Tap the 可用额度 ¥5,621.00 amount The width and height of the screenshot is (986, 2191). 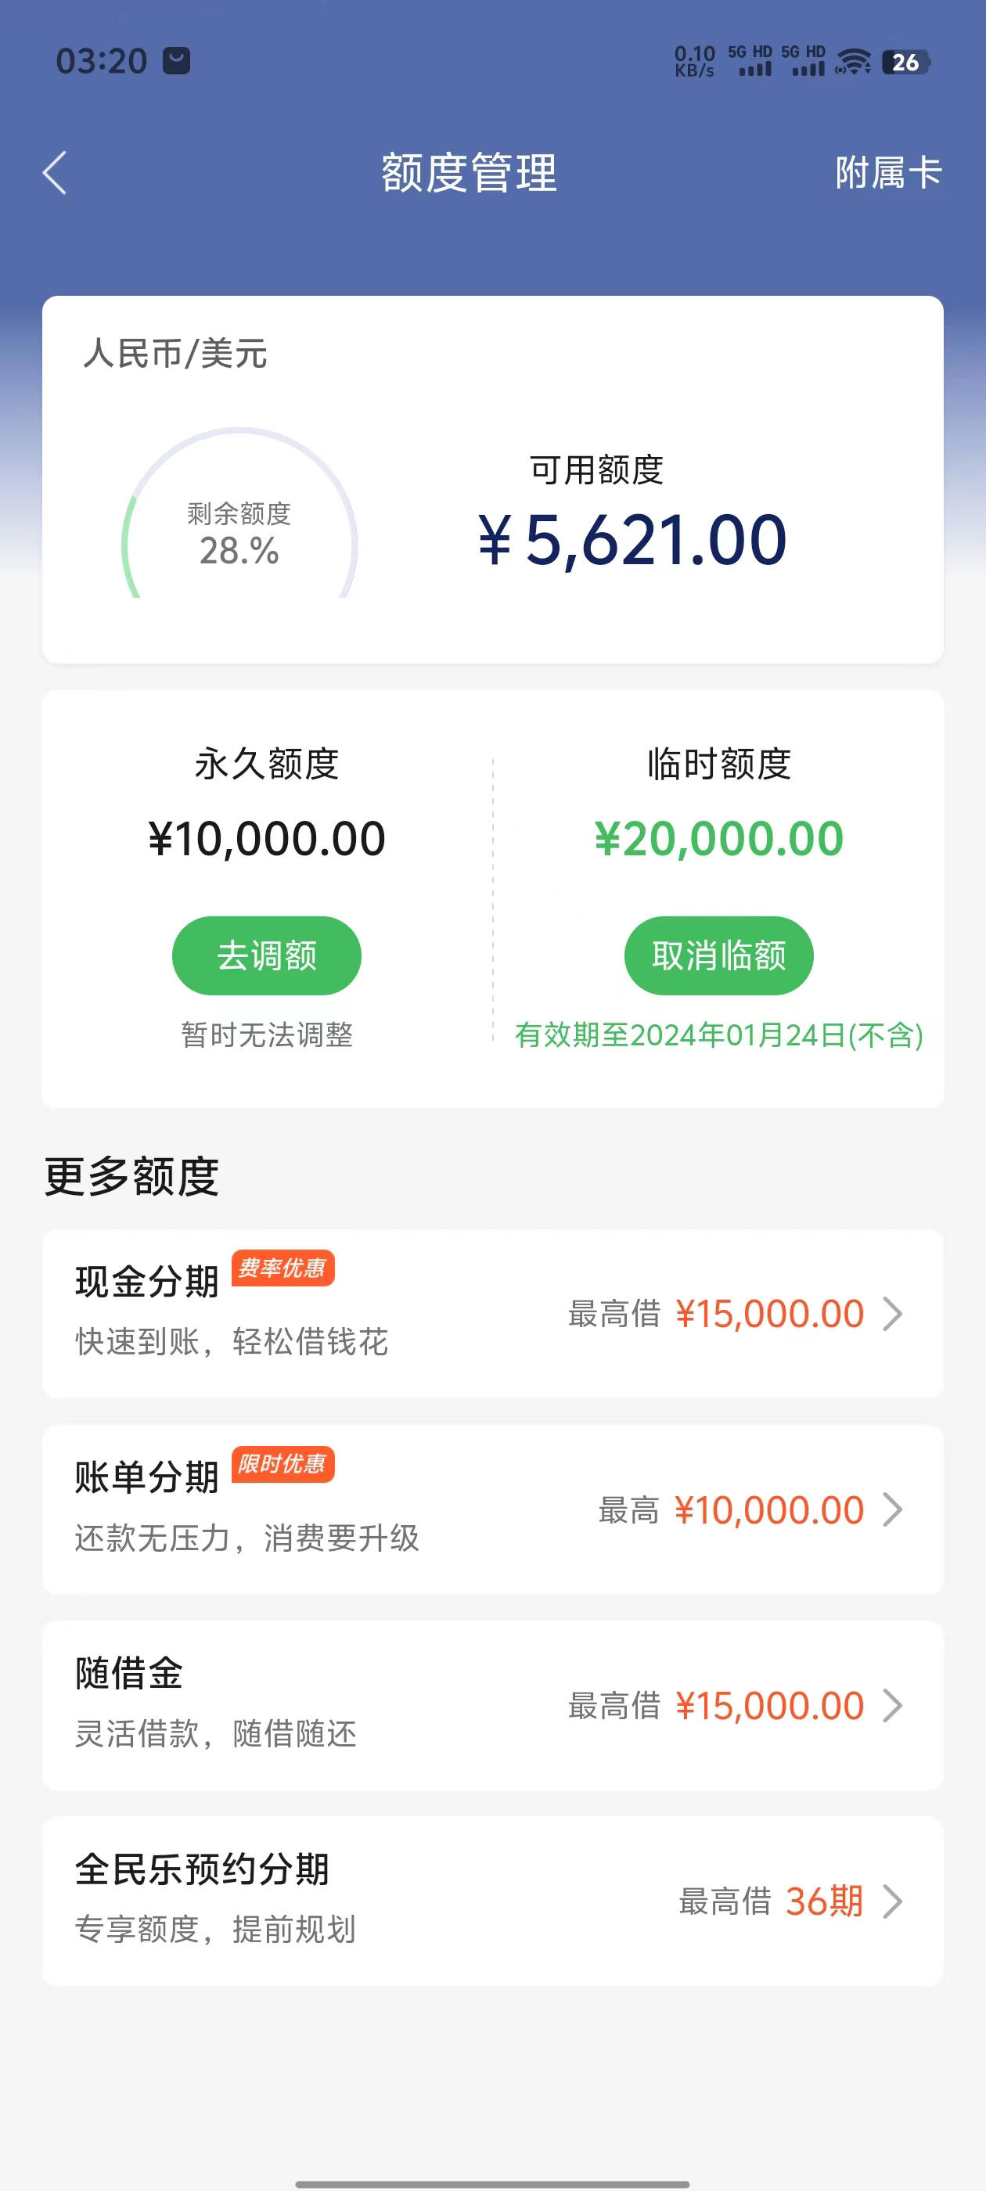point(632,539)
